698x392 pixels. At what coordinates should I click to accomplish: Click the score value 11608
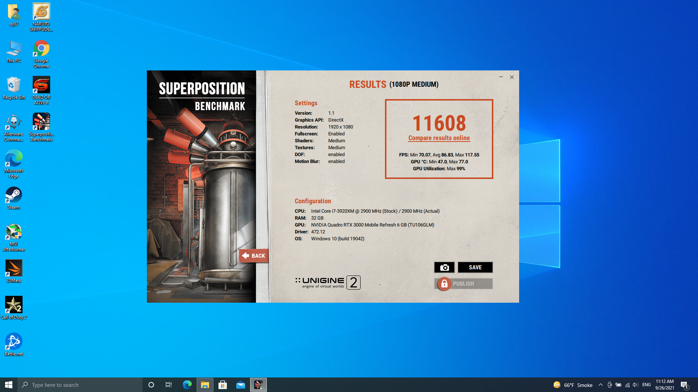[x=439, y=123]
